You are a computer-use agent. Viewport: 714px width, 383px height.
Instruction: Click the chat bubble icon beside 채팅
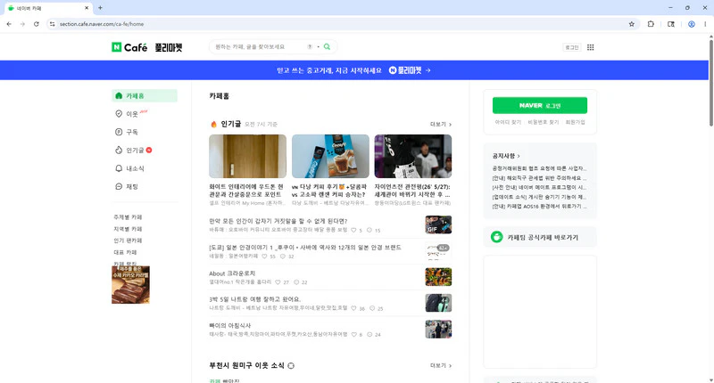[119, 186]
